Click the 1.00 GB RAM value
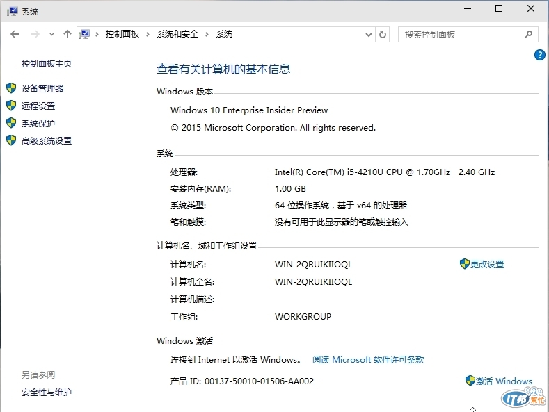549x412 pixels. [x=290, y=189]
